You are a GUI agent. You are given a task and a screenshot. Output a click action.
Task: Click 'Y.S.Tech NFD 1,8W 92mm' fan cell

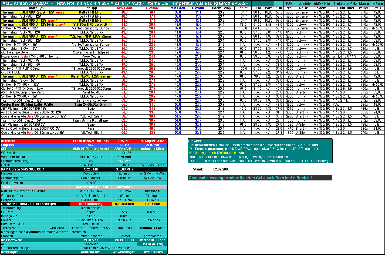[x=91, y=36]
